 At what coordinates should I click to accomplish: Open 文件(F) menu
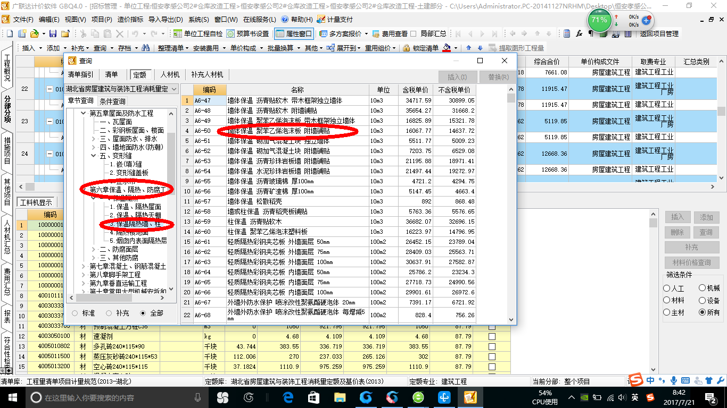coord(23,19)
